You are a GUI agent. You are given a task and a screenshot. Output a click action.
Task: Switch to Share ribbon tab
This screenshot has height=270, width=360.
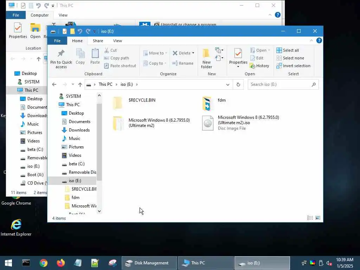[x=98, y=41]
